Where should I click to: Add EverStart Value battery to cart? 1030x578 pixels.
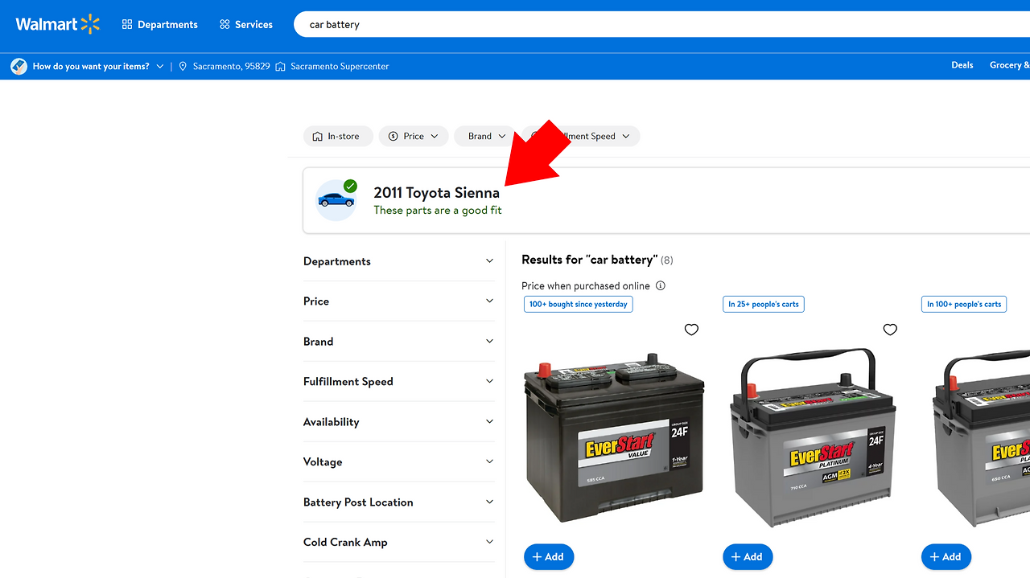[549, 557]
